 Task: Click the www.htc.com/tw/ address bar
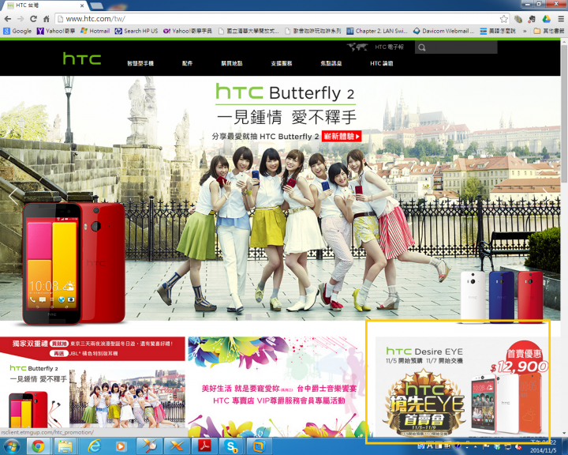tap(282, 19)
